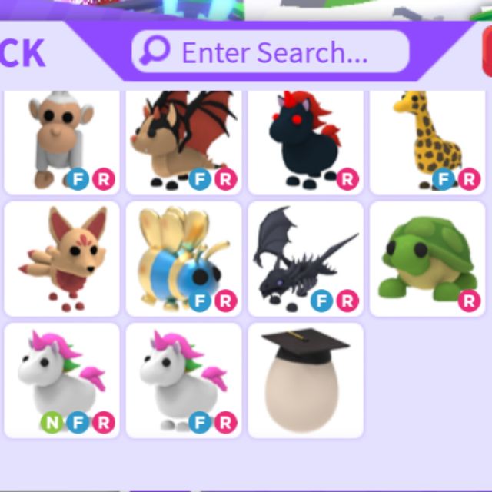This screenshot has height=492, width=492.
Task: Go back using the partially visible button labeled CK
Action: click(22, 53)
